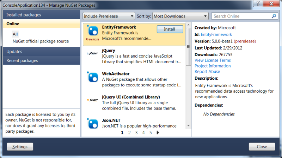Select NuGet official package source
The image size is (282, 158).
pos(41,41)
